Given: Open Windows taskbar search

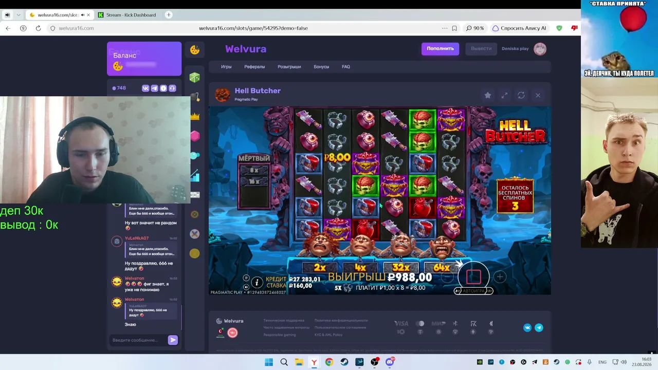Looking at the screenshot, I should [x=284, y=362].
